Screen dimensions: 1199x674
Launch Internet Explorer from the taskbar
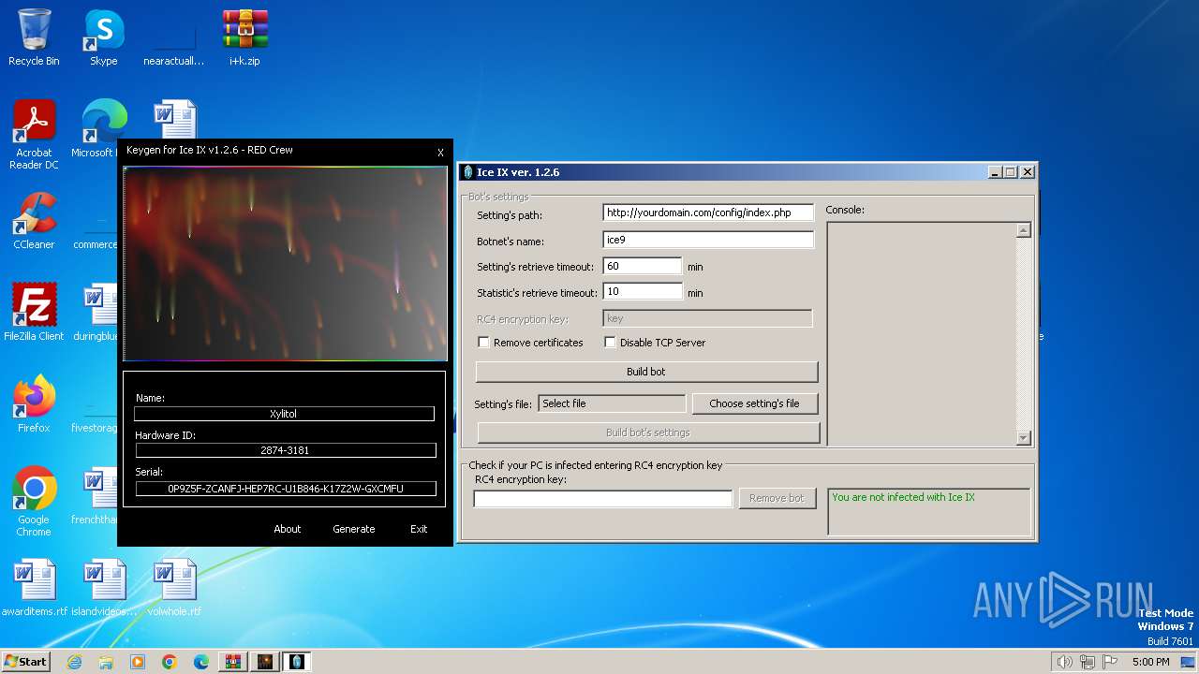(x=74, y=662)
